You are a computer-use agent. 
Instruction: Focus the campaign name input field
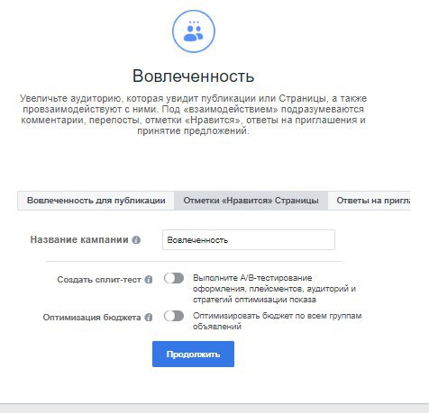[249, 239]
